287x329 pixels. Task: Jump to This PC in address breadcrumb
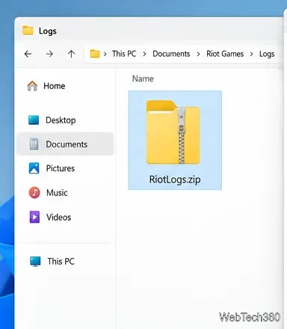pyautogui.click(x=124, y=54)
